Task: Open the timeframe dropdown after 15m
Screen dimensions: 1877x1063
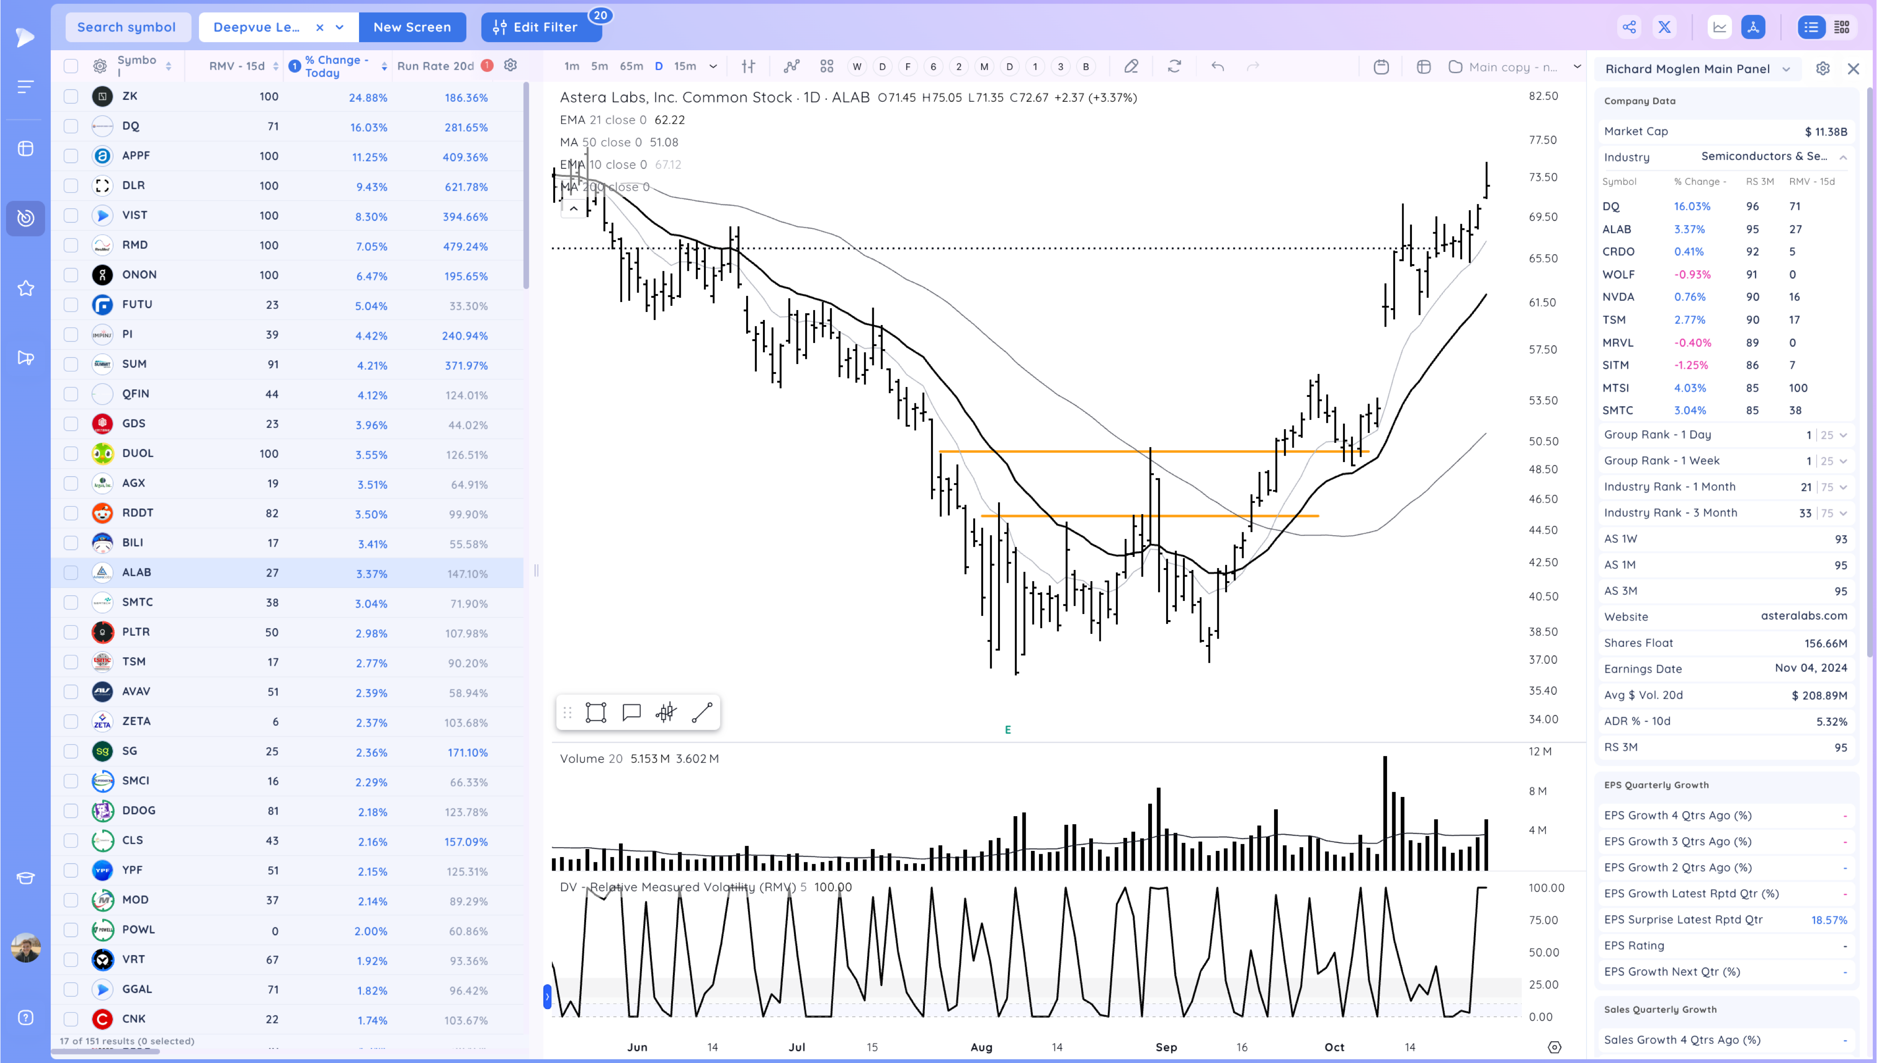Action: (x=713, y=67)
